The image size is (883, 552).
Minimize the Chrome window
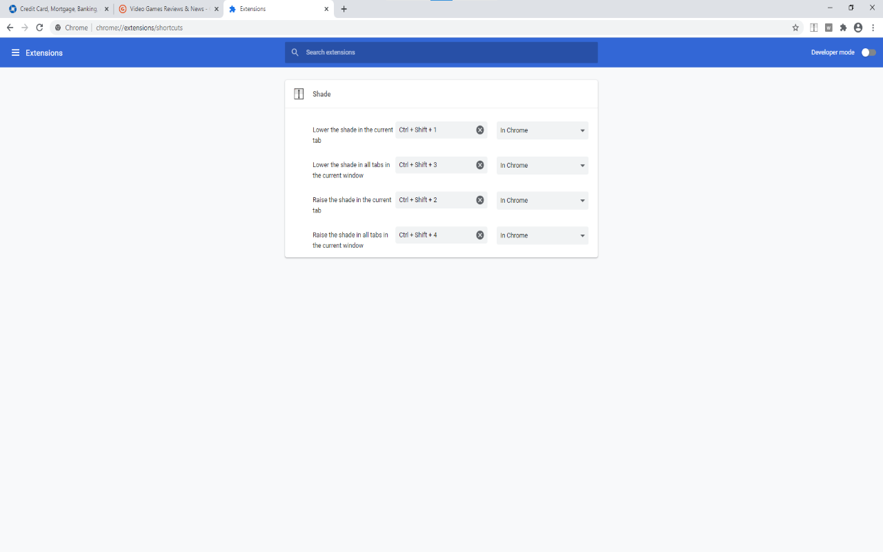point(830,8)
